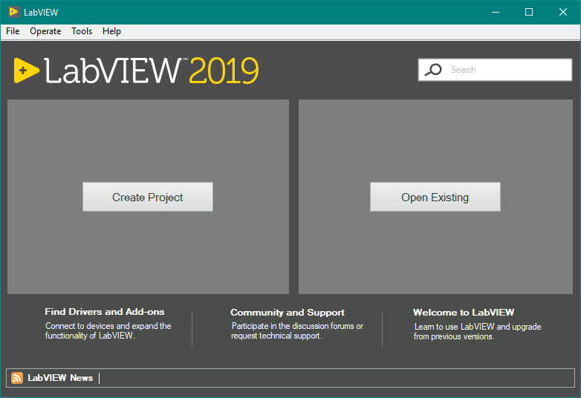Screen dimensions: 581x398
Task: Click the LabVIEW app icon in title bar
Action: click(x=13, y=12)
